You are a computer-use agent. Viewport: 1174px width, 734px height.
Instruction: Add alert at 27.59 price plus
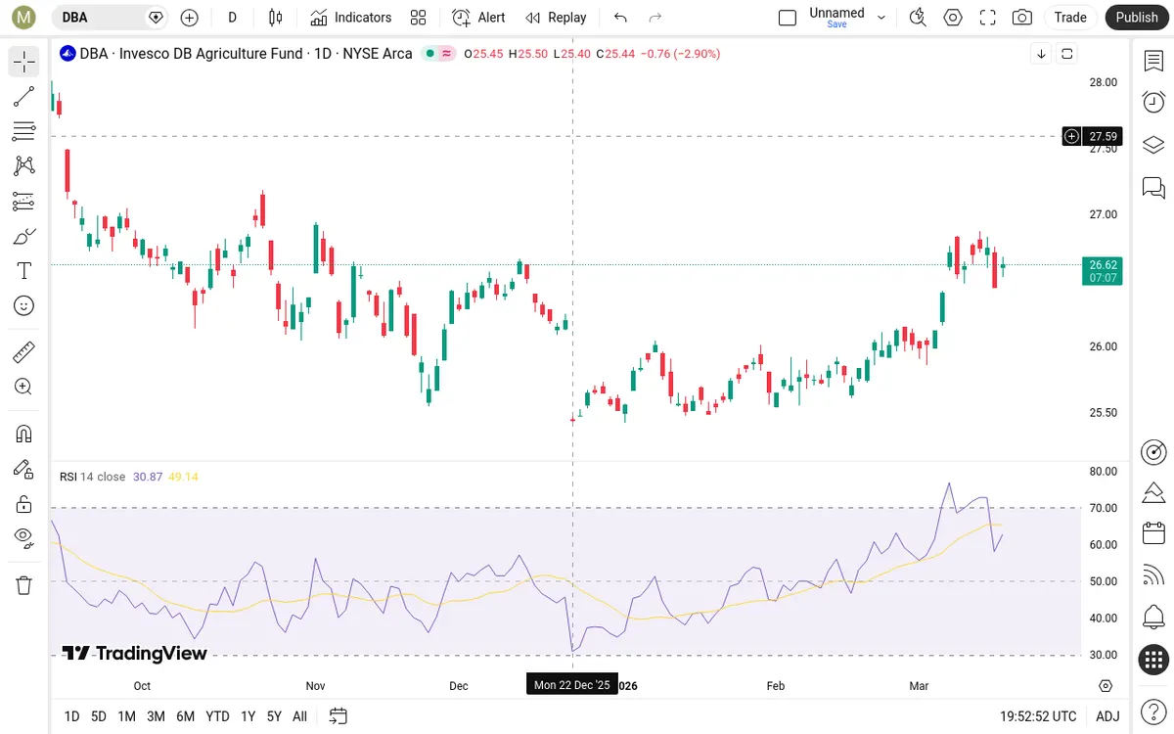(1072, 136)
